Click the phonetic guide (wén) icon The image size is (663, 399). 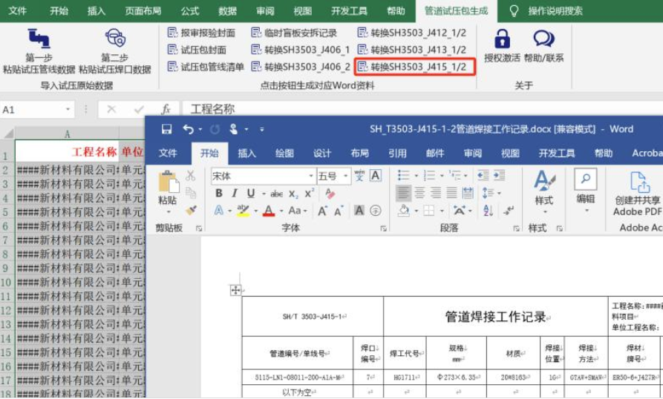[x=359, y=176]
